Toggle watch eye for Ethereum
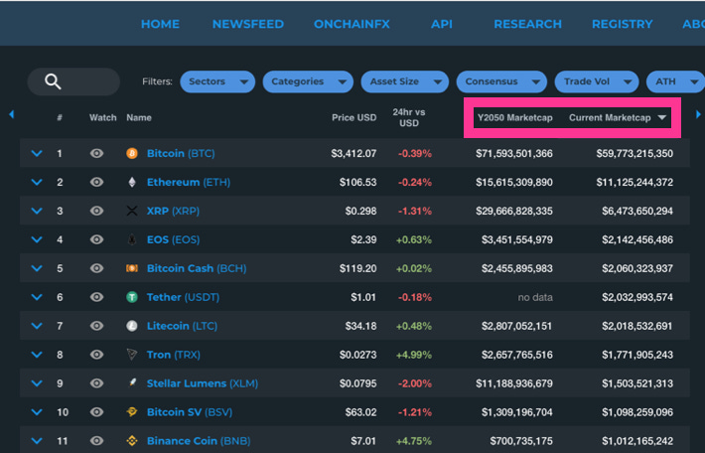Viewport: 705px width, 453px height. coord(96,182)
